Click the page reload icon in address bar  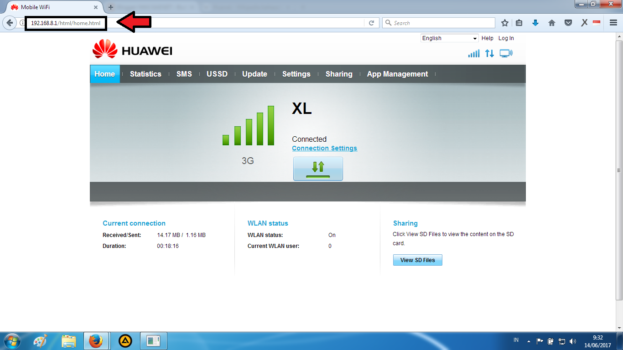click(372, 22)
